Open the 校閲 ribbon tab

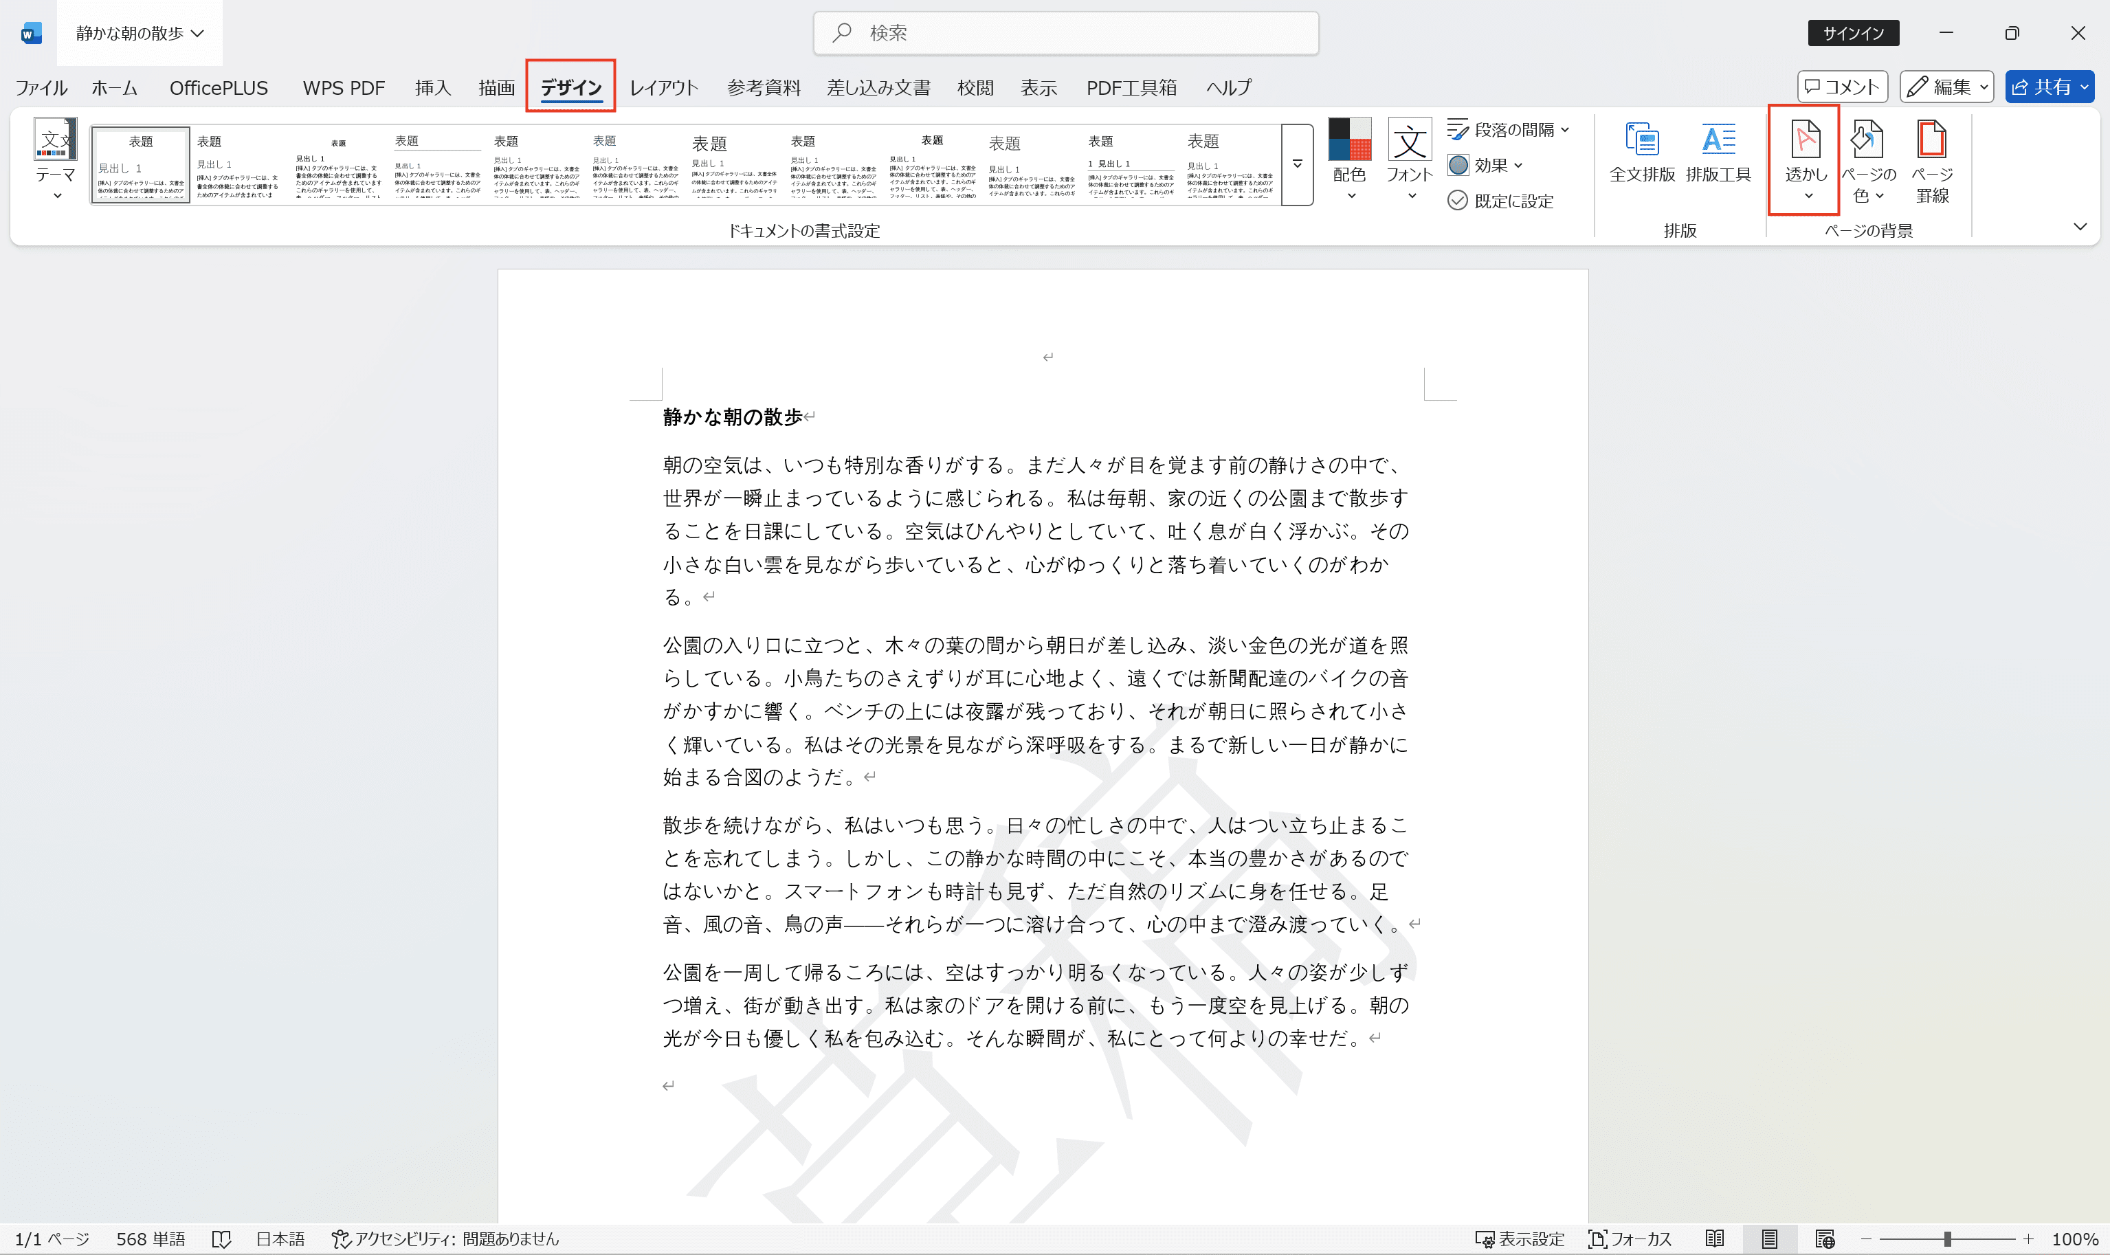pyautogui.click(x=975, y=87)
